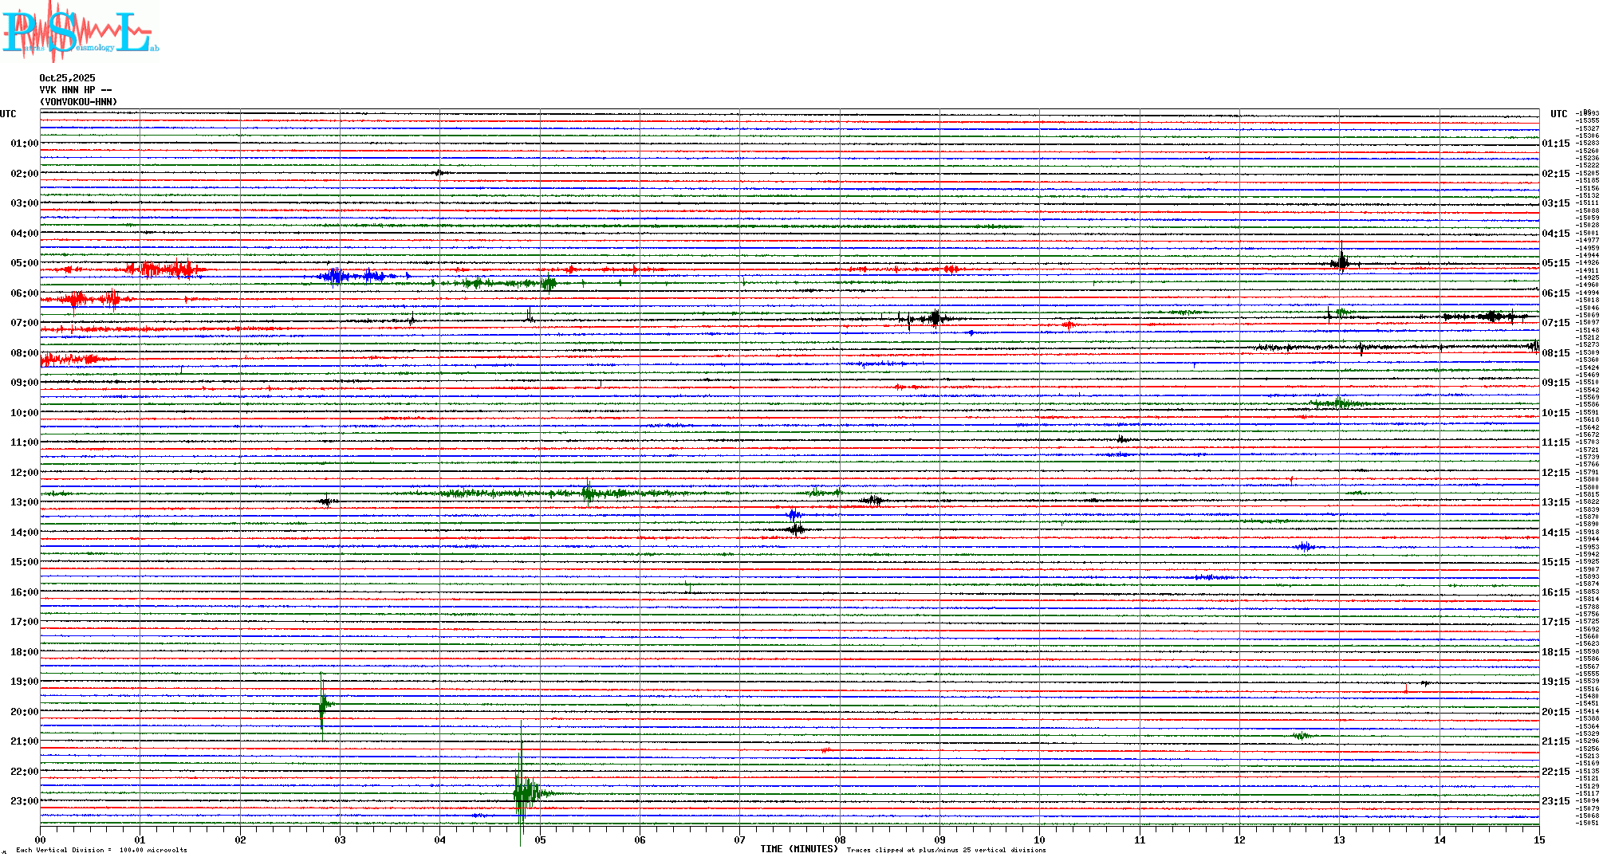Click the Traces clipped footnote text

pos(946,850)
